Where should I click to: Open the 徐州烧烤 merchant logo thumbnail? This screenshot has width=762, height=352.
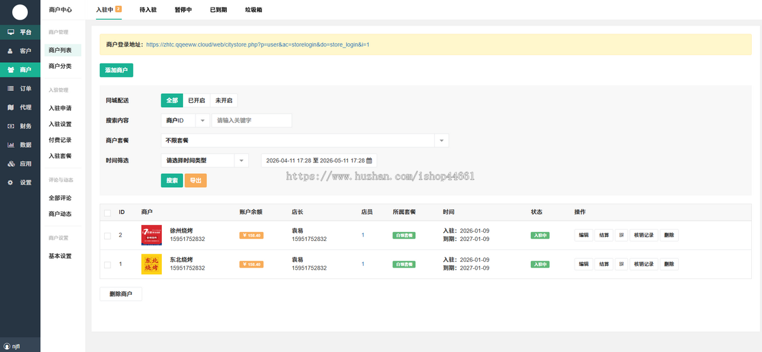[151, 235]
